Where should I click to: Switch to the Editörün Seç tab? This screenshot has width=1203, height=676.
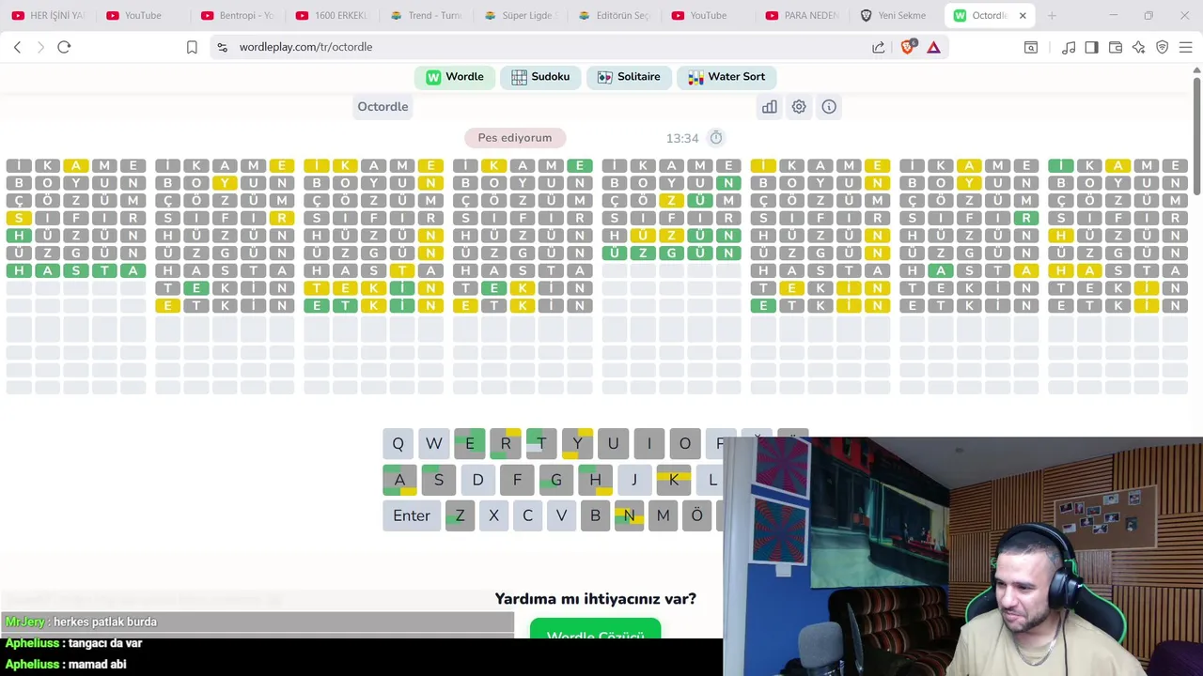tap(615, 15)
